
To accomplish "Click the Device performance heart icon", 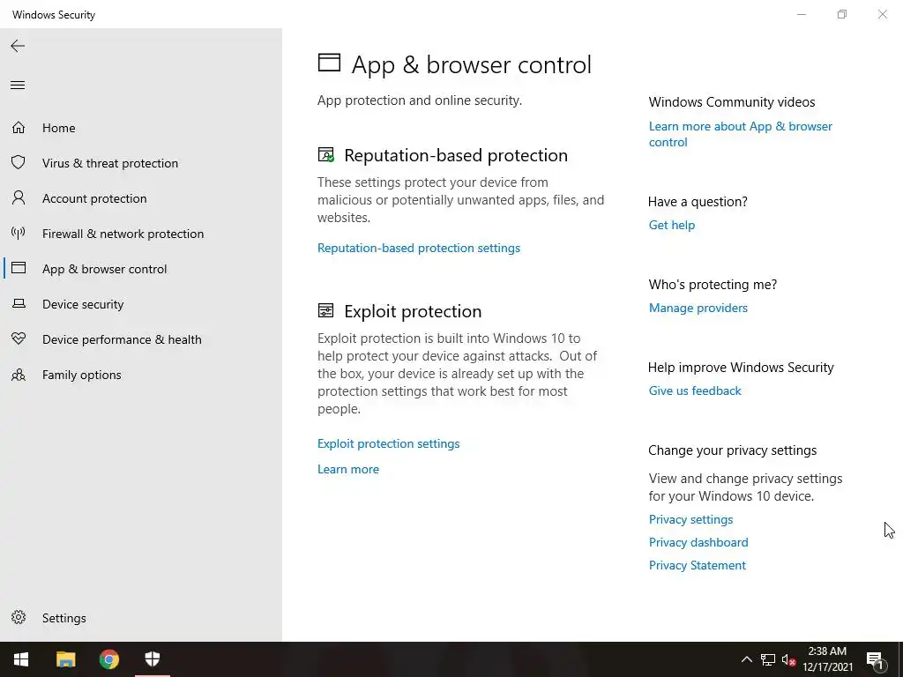I will [x=19, y=338].
